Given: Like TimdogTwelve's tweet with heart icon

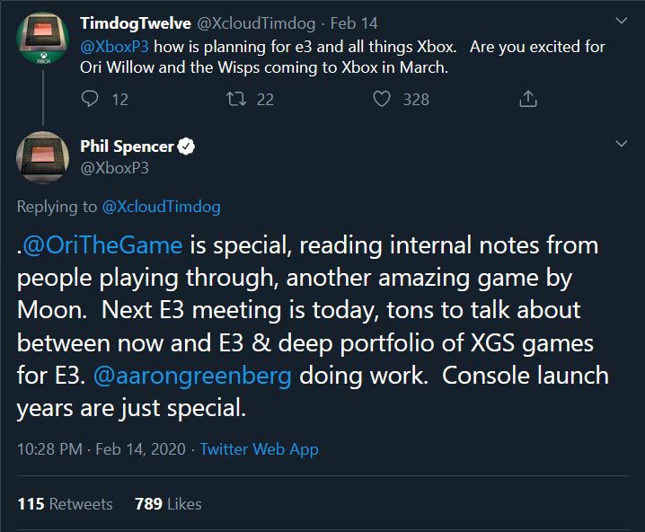Looking at the screenshot, I should click(383, 100).
